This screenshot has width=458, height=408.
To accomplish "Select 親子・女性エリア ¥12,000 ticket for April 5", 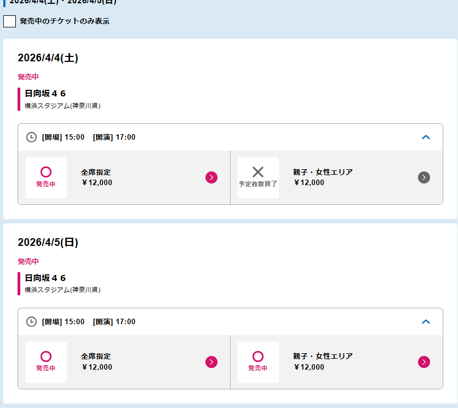I will click(323, 362).
